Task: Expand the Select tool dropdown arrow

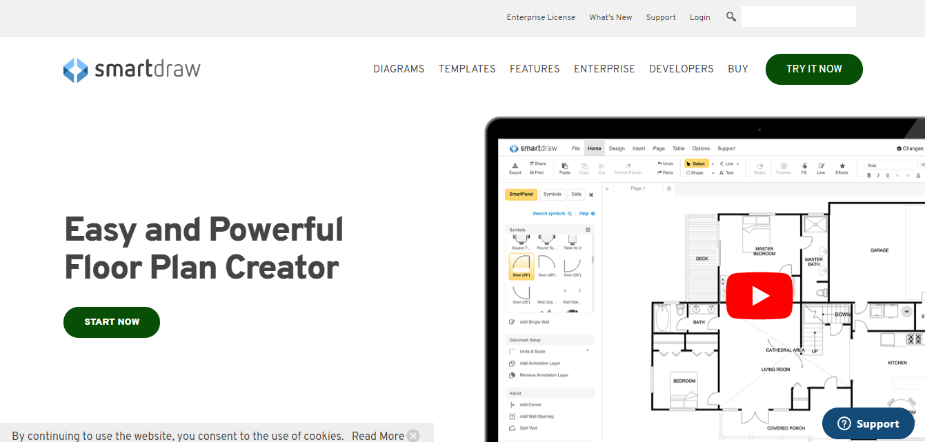Action: [713, 163]
